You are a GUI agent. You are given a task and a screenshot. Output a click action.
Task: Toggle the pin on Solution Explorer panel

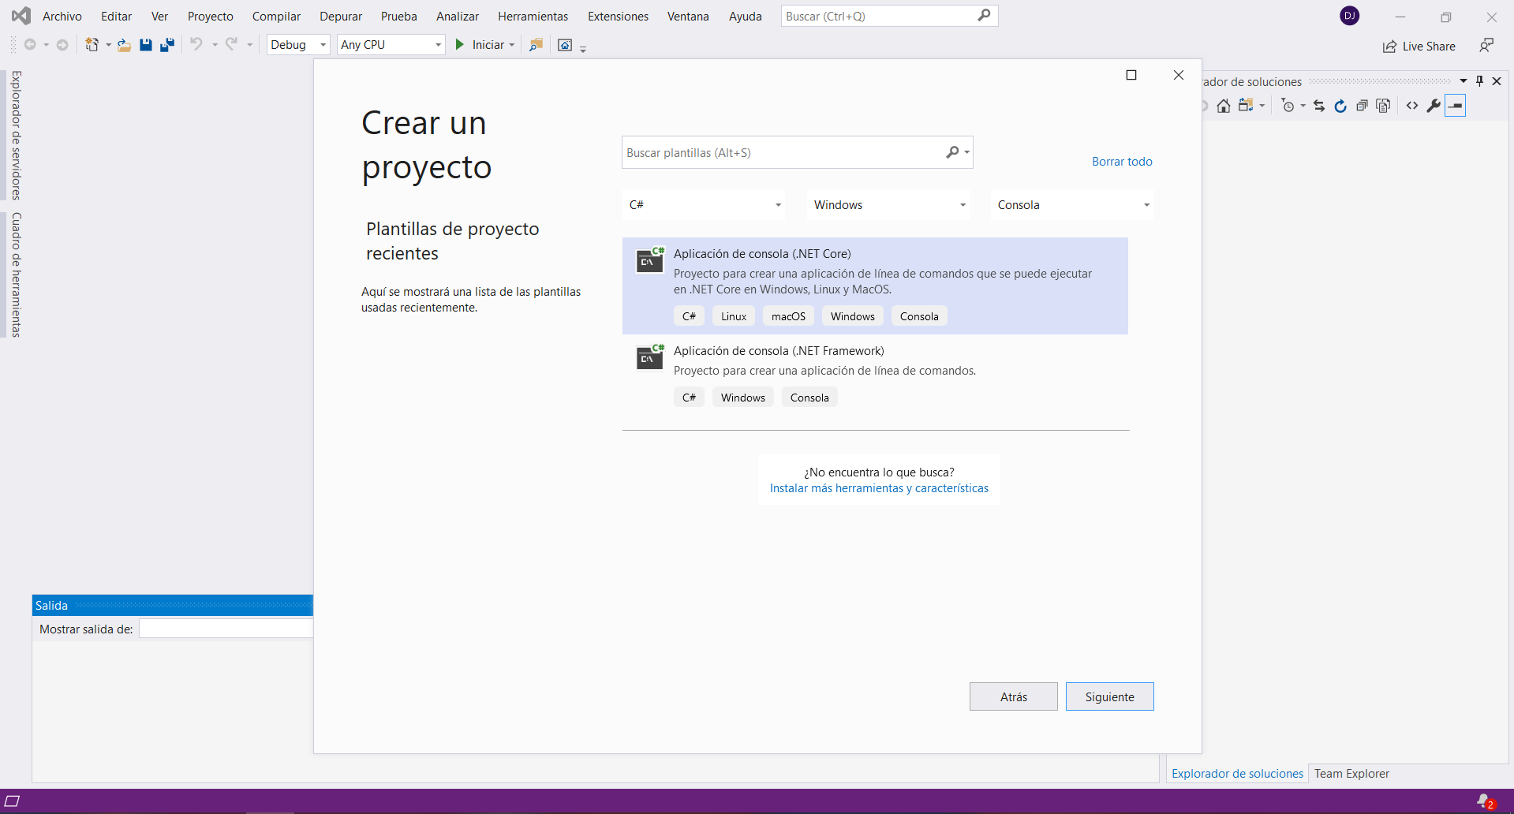pyautogui.click(x=1479, y=81)
